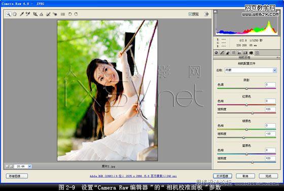Adjust the Green Primary saturation slider
The width and height of the screenshot is (284, 191).
[x=244, y=137]
